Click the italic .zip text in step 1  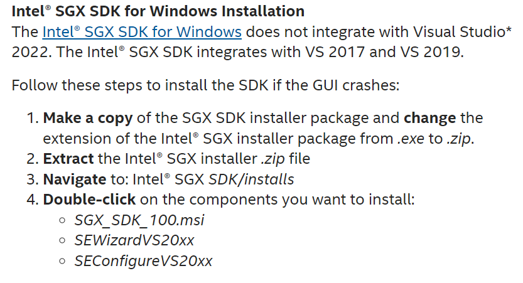click(x=459, y=139)
